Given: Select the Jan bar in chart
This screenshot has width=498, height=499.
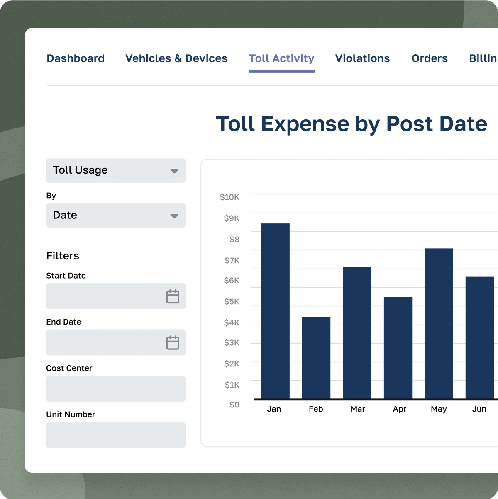Looking at the screenshot, I should 276,311.
